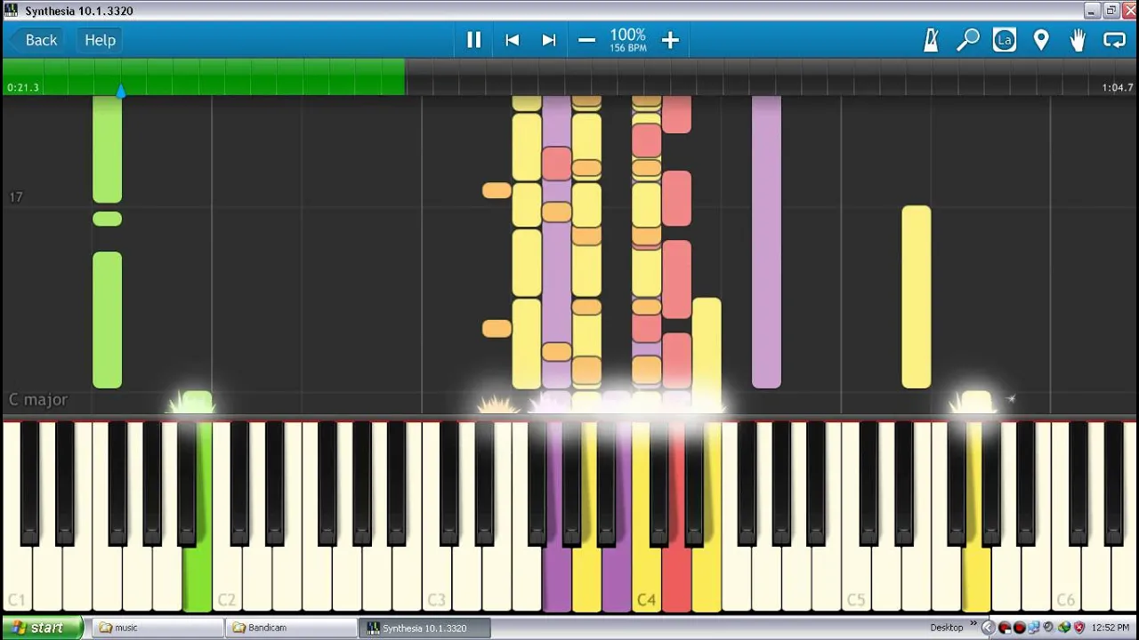This screenshot has height=640, width=1139.
Task: Pause the song playback
Action: 473,40
